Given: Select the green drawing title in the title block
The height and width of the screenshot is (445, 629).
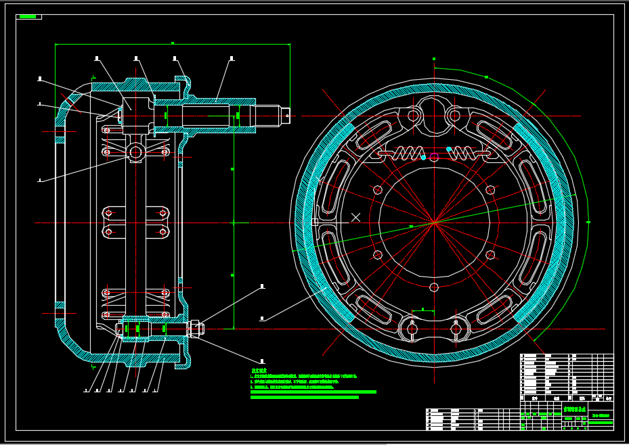Looking at the screenshot, I should coord(575,409).
